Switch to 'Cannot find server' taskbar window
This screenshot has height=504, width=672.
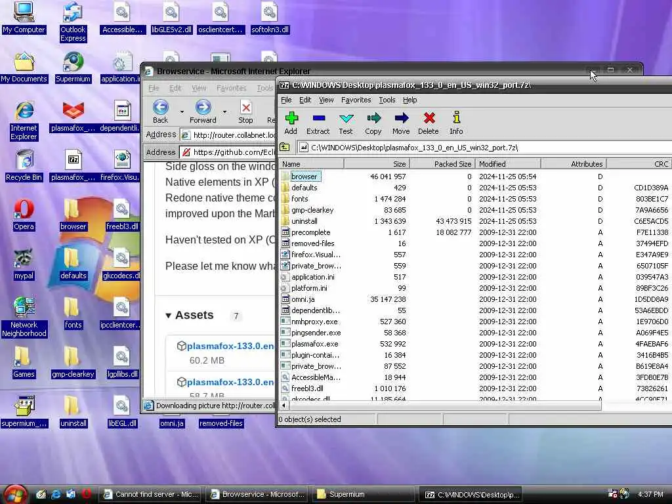[151, 495]
